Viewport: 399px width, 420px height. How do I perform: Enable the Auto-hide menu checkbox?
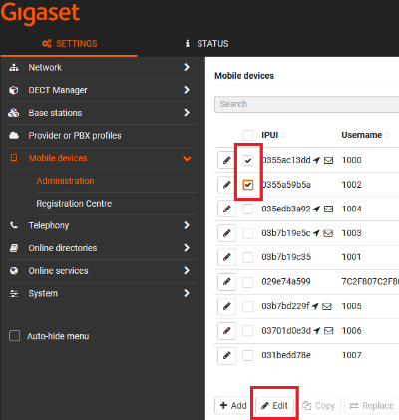coord(14,336)
